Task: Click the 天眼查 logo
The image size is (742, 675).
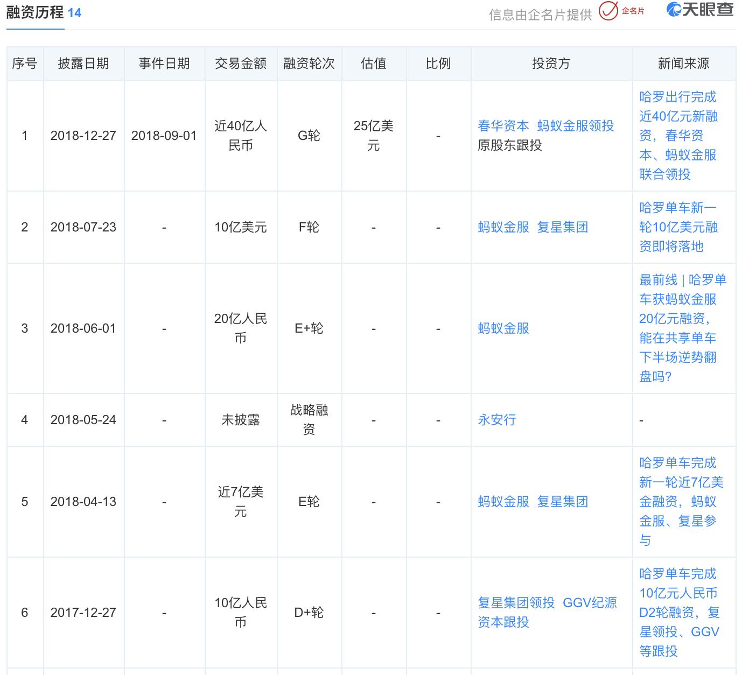Action: pyautogui.click(x=700, y=10)
